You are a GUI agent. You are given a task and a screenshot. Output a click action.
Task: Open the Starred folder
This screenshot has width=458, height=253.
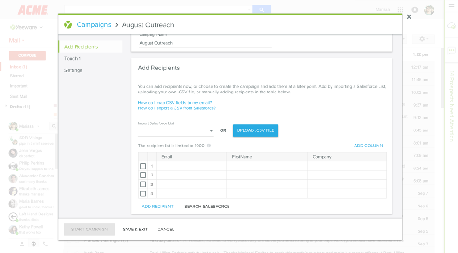point(16,76)
